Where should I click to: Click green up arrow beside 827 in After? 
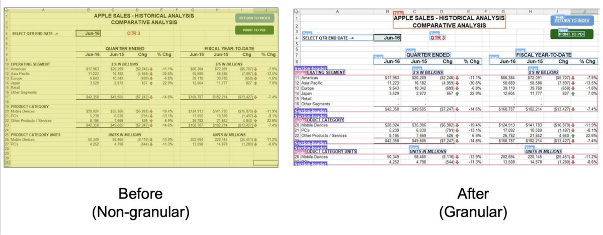point(573,94)
